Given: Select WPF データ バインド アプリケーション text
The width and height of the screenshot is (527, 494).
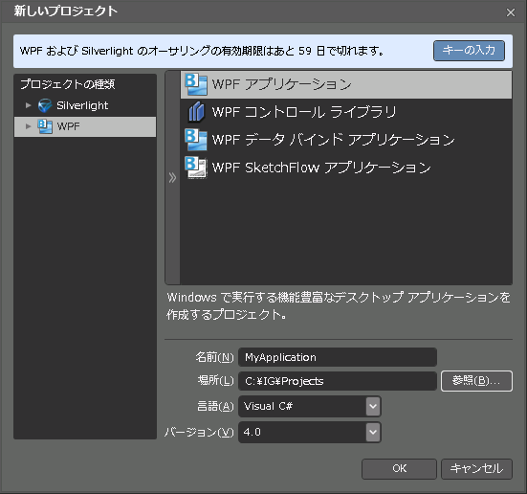Looking at the screenshot, I should [333, 140].
